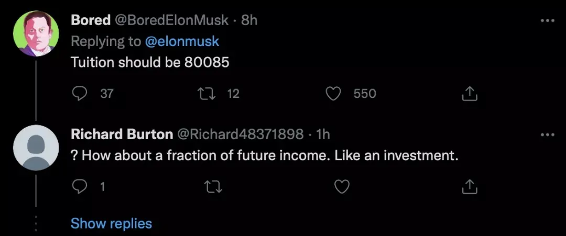Open the 8h timestamp on Bored's tweet
The width and height of the screenshot is (566, 236).
249,20
